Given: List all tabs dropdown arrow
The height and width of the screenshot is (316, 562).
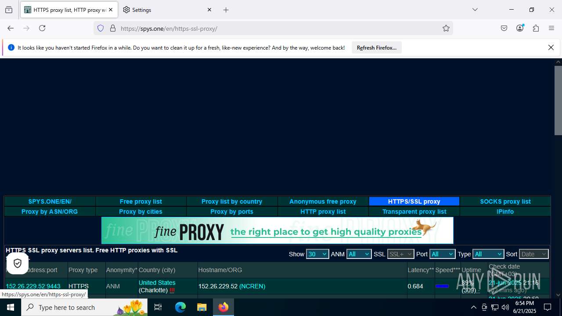Looking at the screenshot, I should coord(475,10).
